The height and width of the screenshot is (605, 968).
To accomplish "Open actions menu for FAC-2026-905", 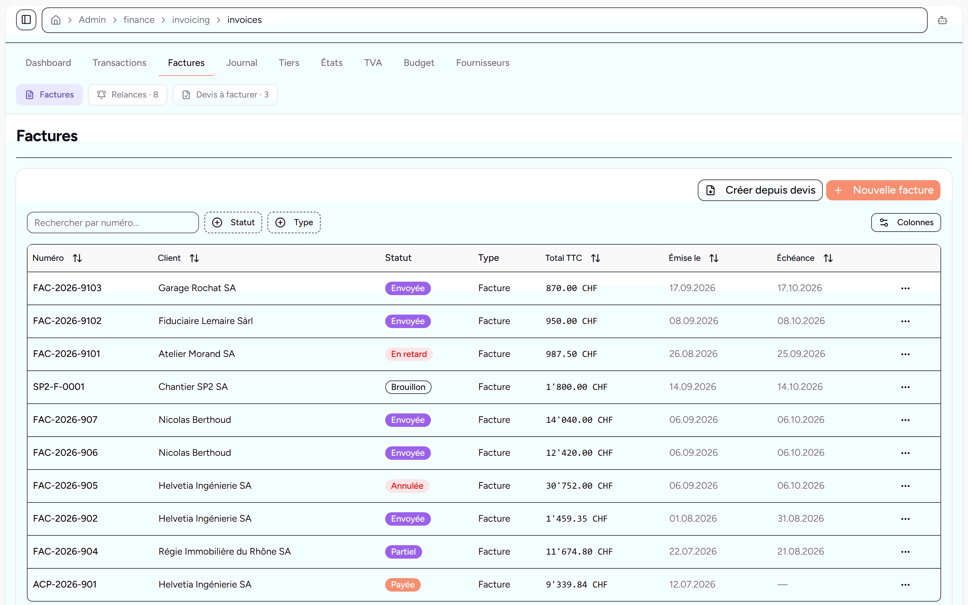I will [905, 486].
